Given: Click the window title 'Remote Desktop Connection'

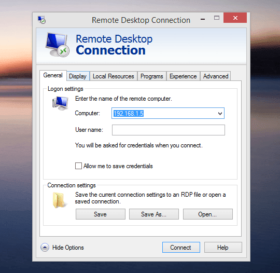Looking at the screenshot, I should tap(141, 20).
